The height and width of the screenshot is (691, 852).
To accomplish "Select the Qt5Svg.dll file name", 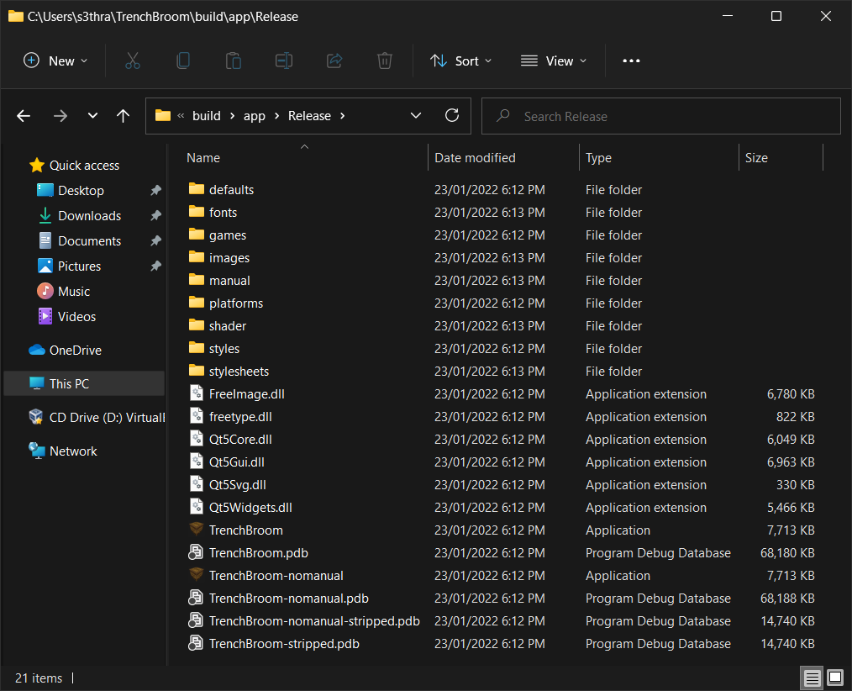I will [x=238, y=485].
